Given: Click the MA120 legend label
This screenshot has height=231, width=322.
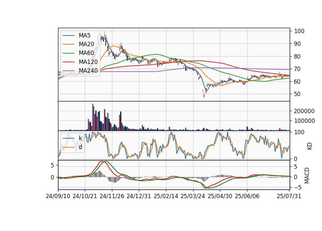Looking at the screenshot, I should point(88,62).
